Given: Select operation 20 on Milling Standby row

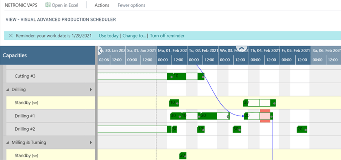Looking at the screenshot, I should pos(183,155).
